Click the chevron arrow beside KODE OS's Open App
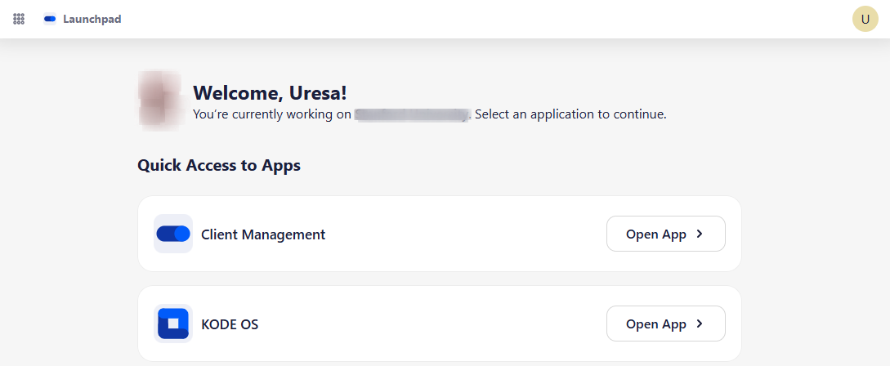The height and width of the screenshot is (366, 890). click(700, 324)
